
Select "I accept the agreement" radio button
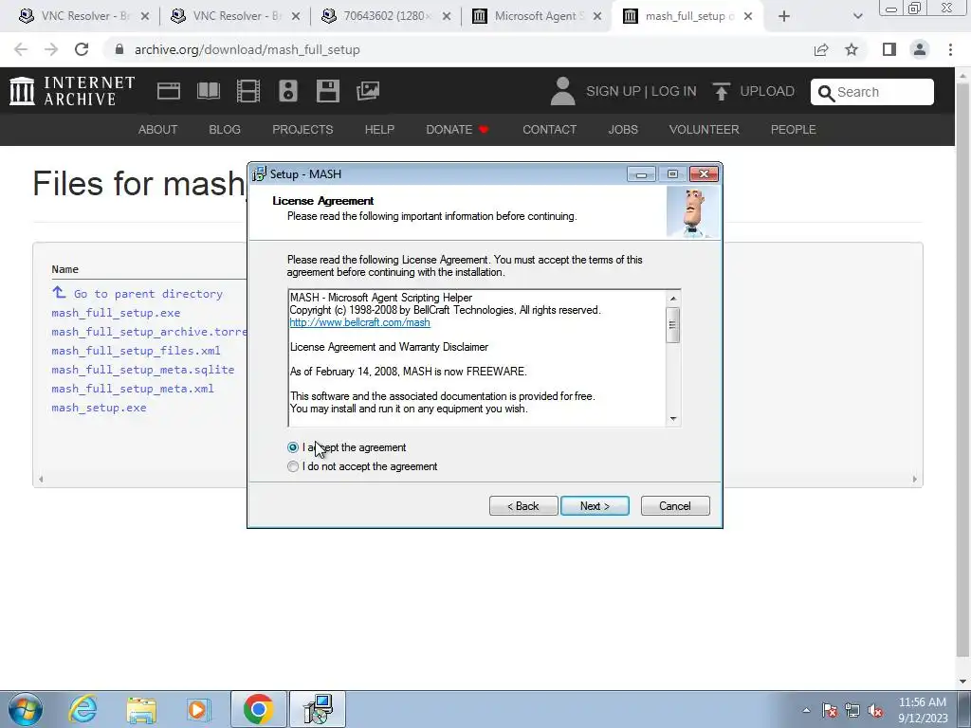[x=293, y=447]
